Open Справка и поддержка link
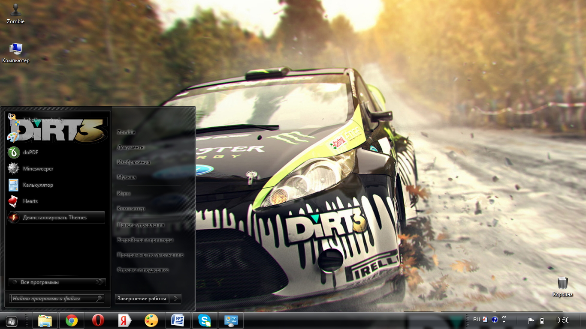 pos(143,270)
